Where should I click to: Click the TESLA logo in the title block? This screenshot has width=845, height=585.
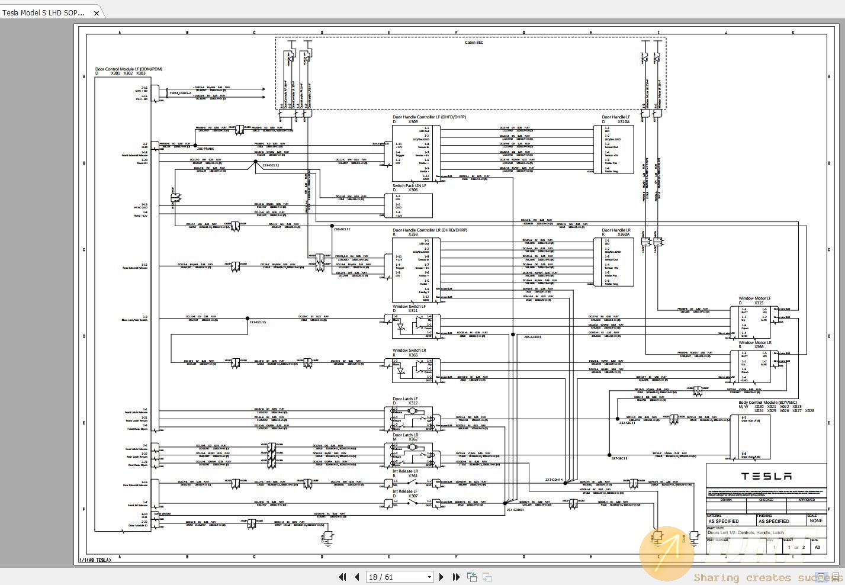click(766, 476)
